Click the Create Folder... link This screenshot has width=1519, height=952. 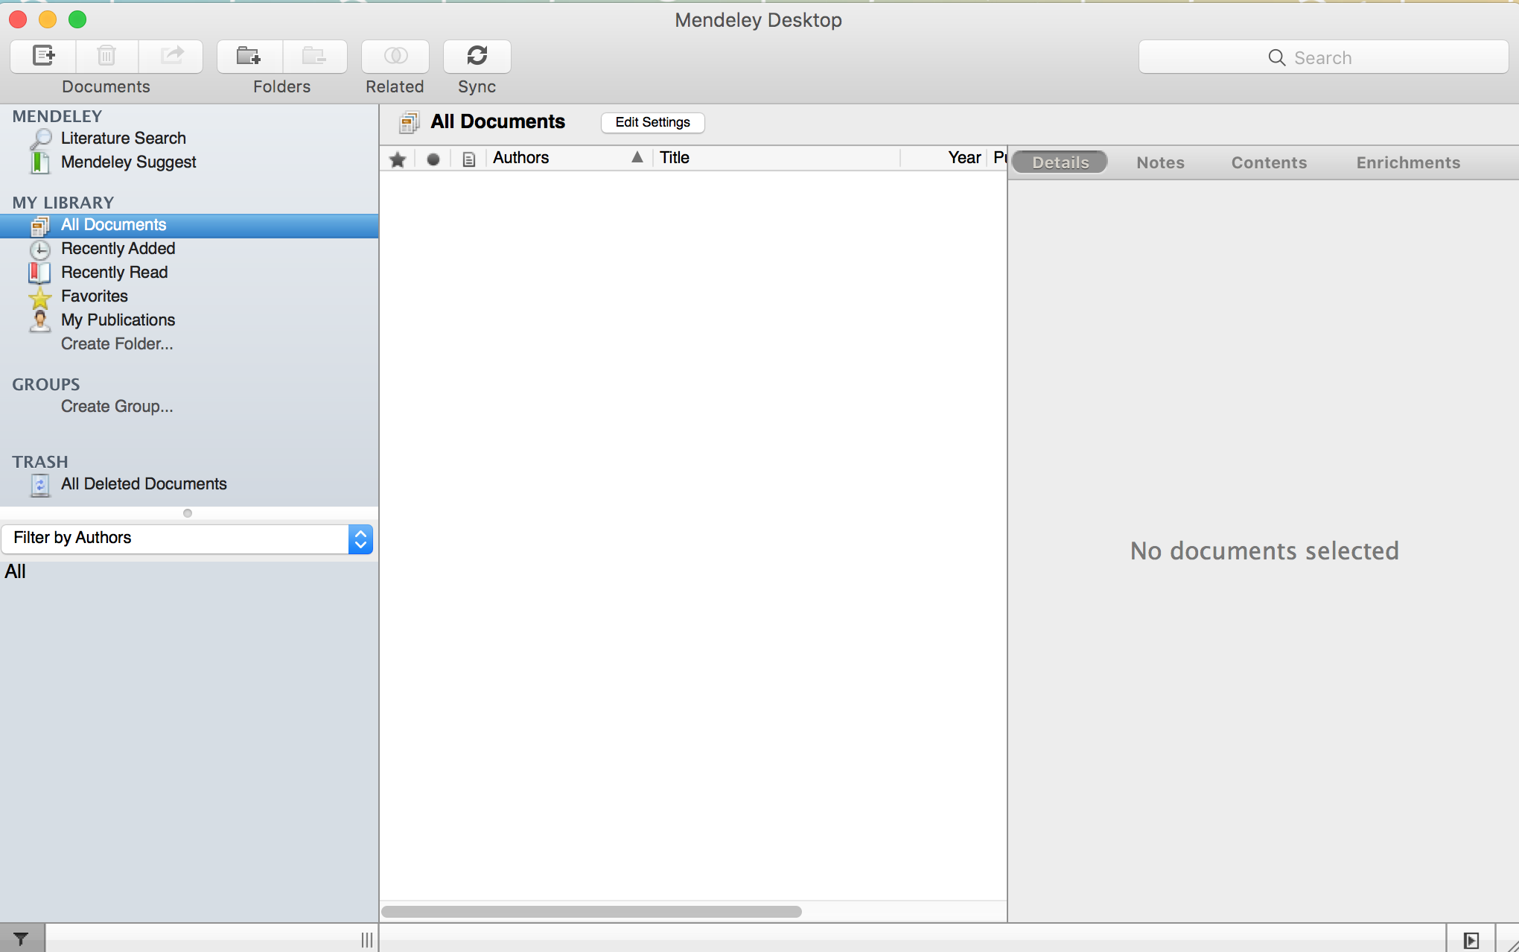tap(117, 344)
